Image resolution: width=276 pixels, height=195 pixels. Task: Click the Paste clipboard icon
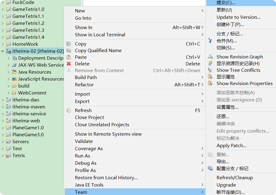(69, 57)
